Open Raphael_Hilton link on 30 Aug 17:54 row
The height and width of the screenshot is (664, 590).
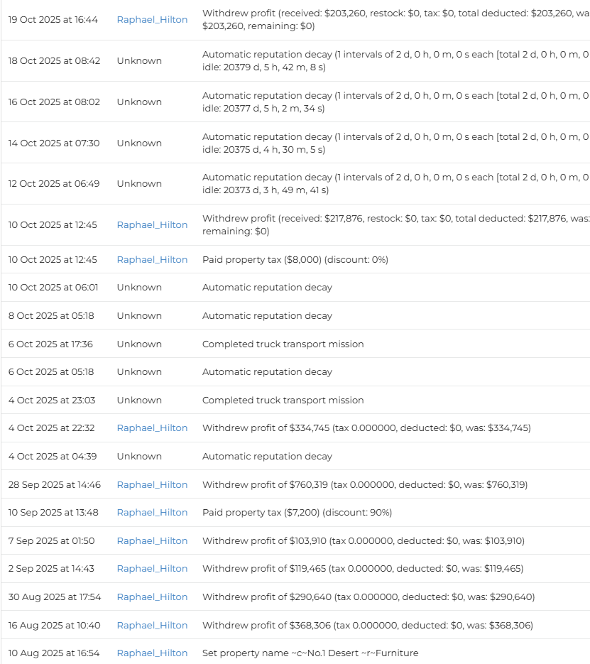pyautogui.click(x=152, y=597)
